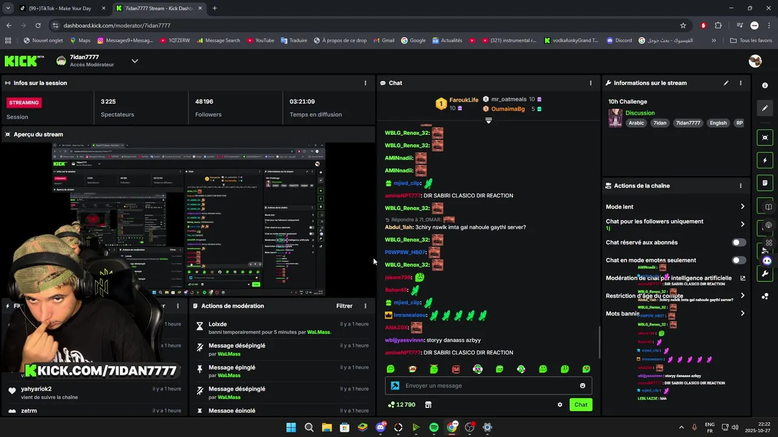Open the channel switcher dropdown next to 7idan7777
Image resolution: width=778 pixels, height=437 pixels.
[135, 61]
